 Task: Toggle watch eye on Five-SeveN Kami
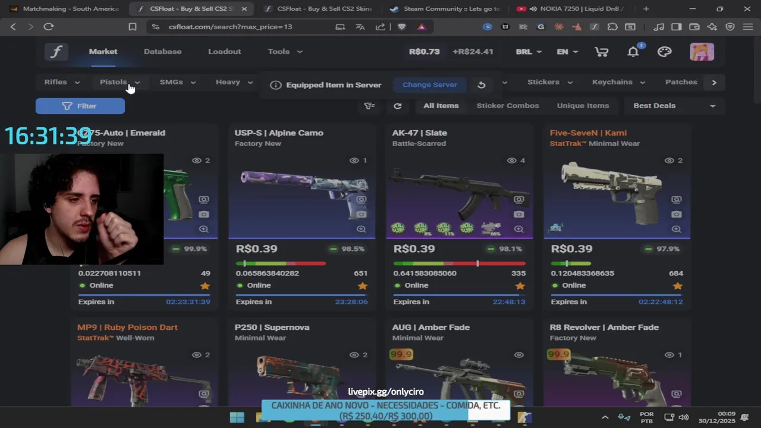(x=669, y=160)
